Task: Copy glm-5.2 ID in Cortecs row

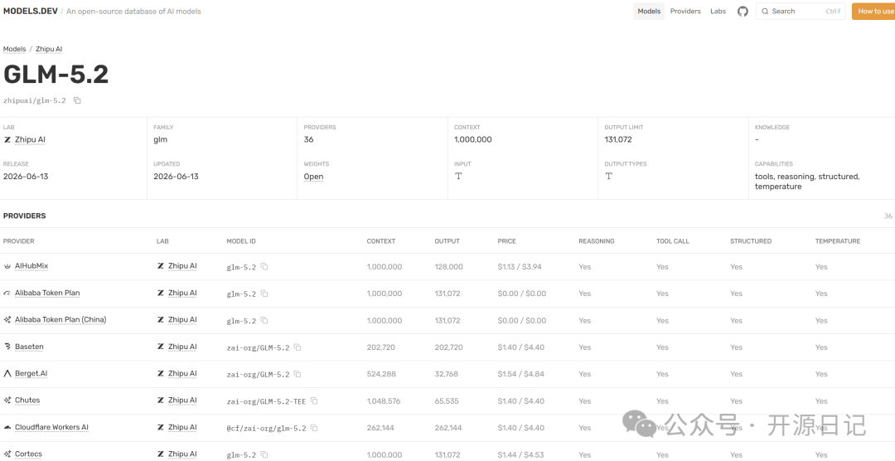Action: coord(264,454)
